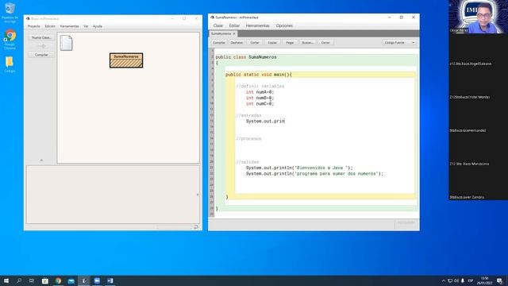Click the line "public class SumaNumeros"
The height and width of the screenshot is (286, 508).
point(246,57)
